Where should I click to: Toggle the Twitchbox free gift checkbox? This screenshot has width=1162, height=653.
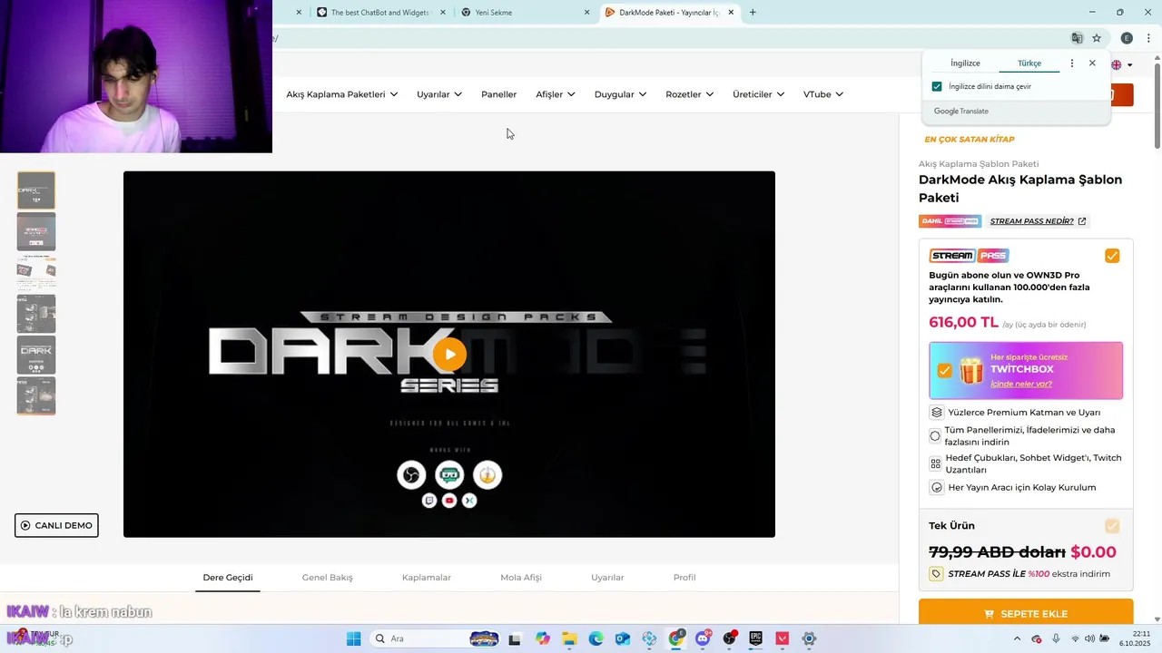click(x=945, y=371)
